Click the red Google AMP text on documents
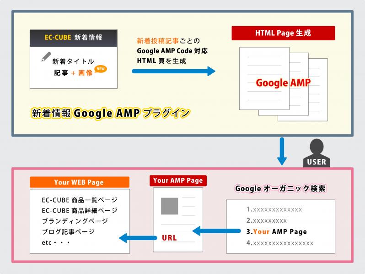Screen dimensions: 365x274 [283, 83]
